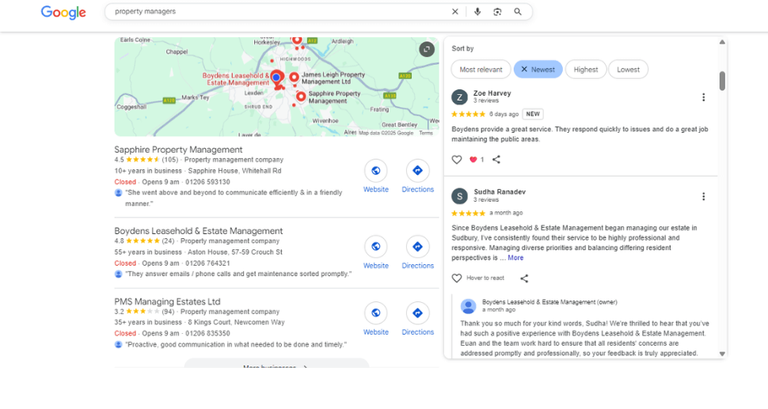Click the reviews panel scrollbar thumb

point(722,81)
